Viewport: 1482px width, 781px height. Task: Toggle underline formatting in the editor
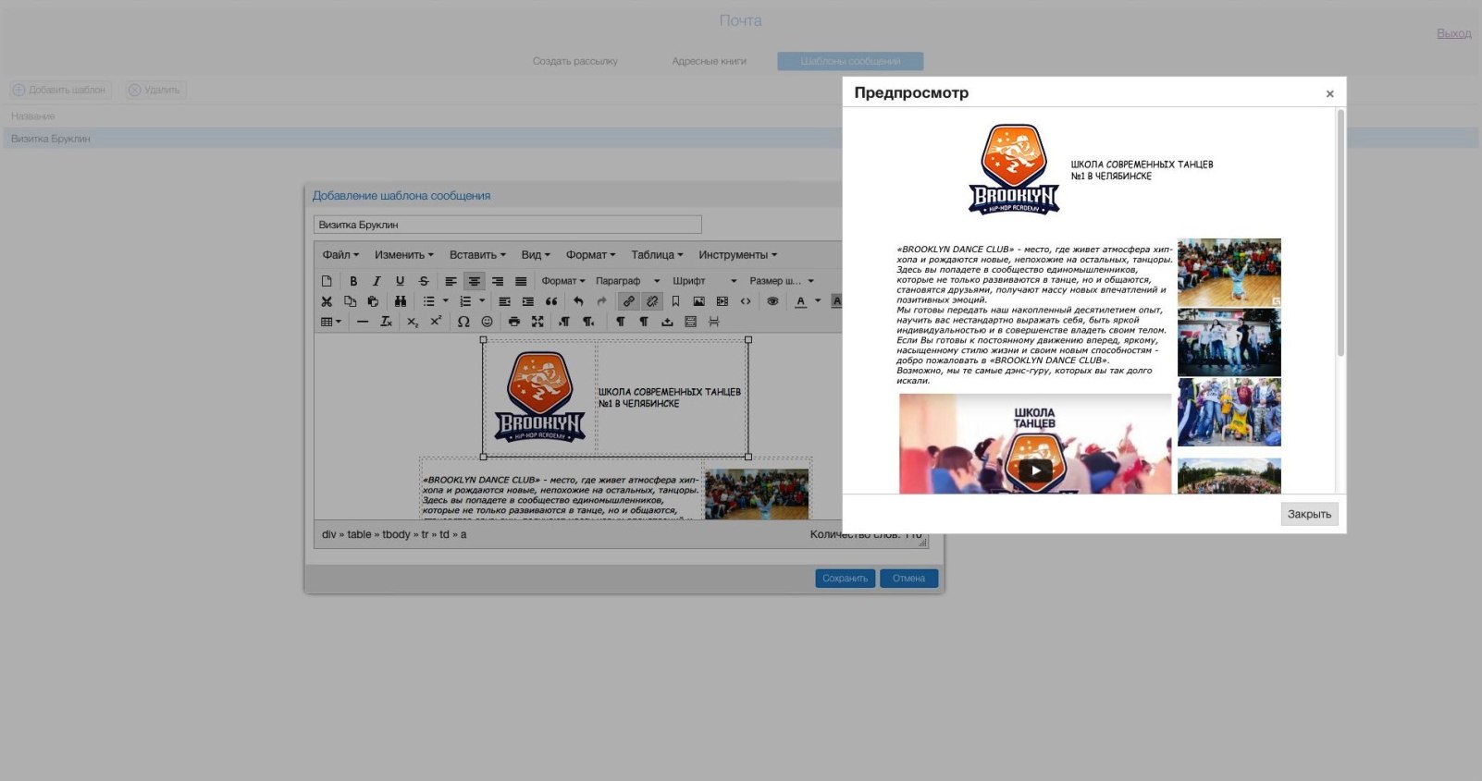coord(400,281)
